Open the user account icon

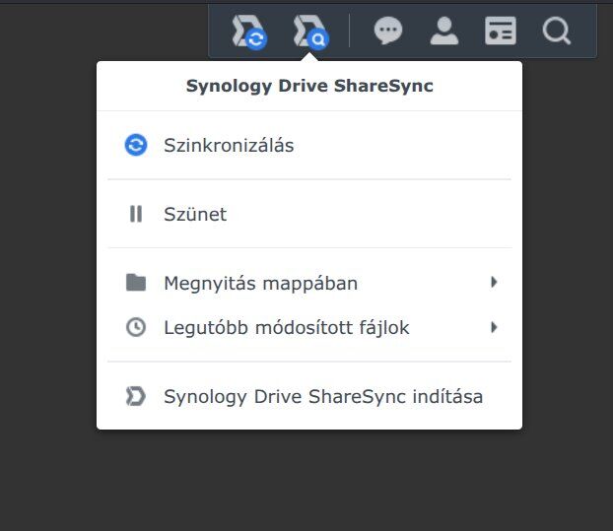point(444,32)
